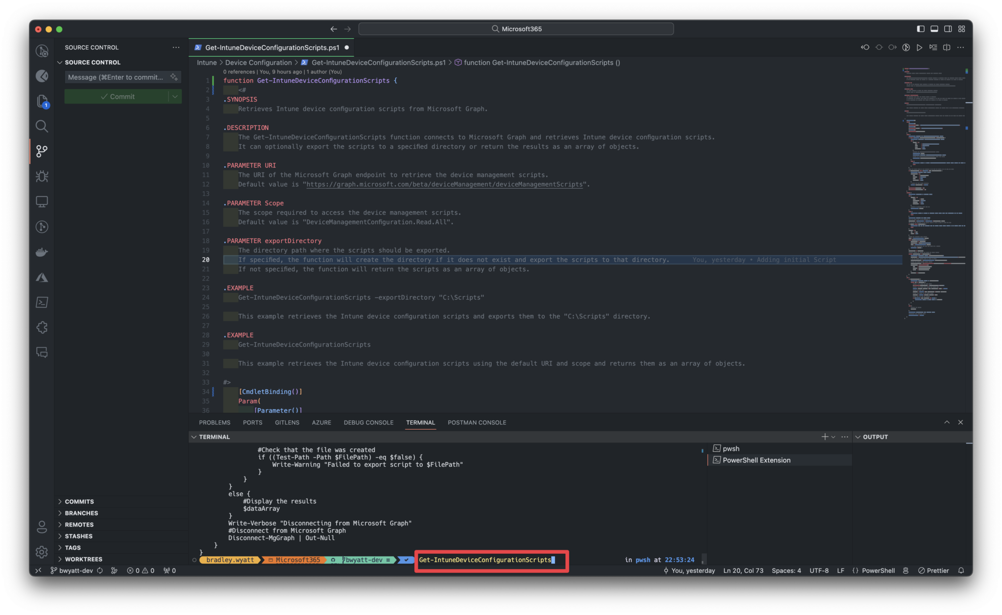Open the Azure icon in activity bar
This screenshot has height=615, width=1002.
click(42, 277)
